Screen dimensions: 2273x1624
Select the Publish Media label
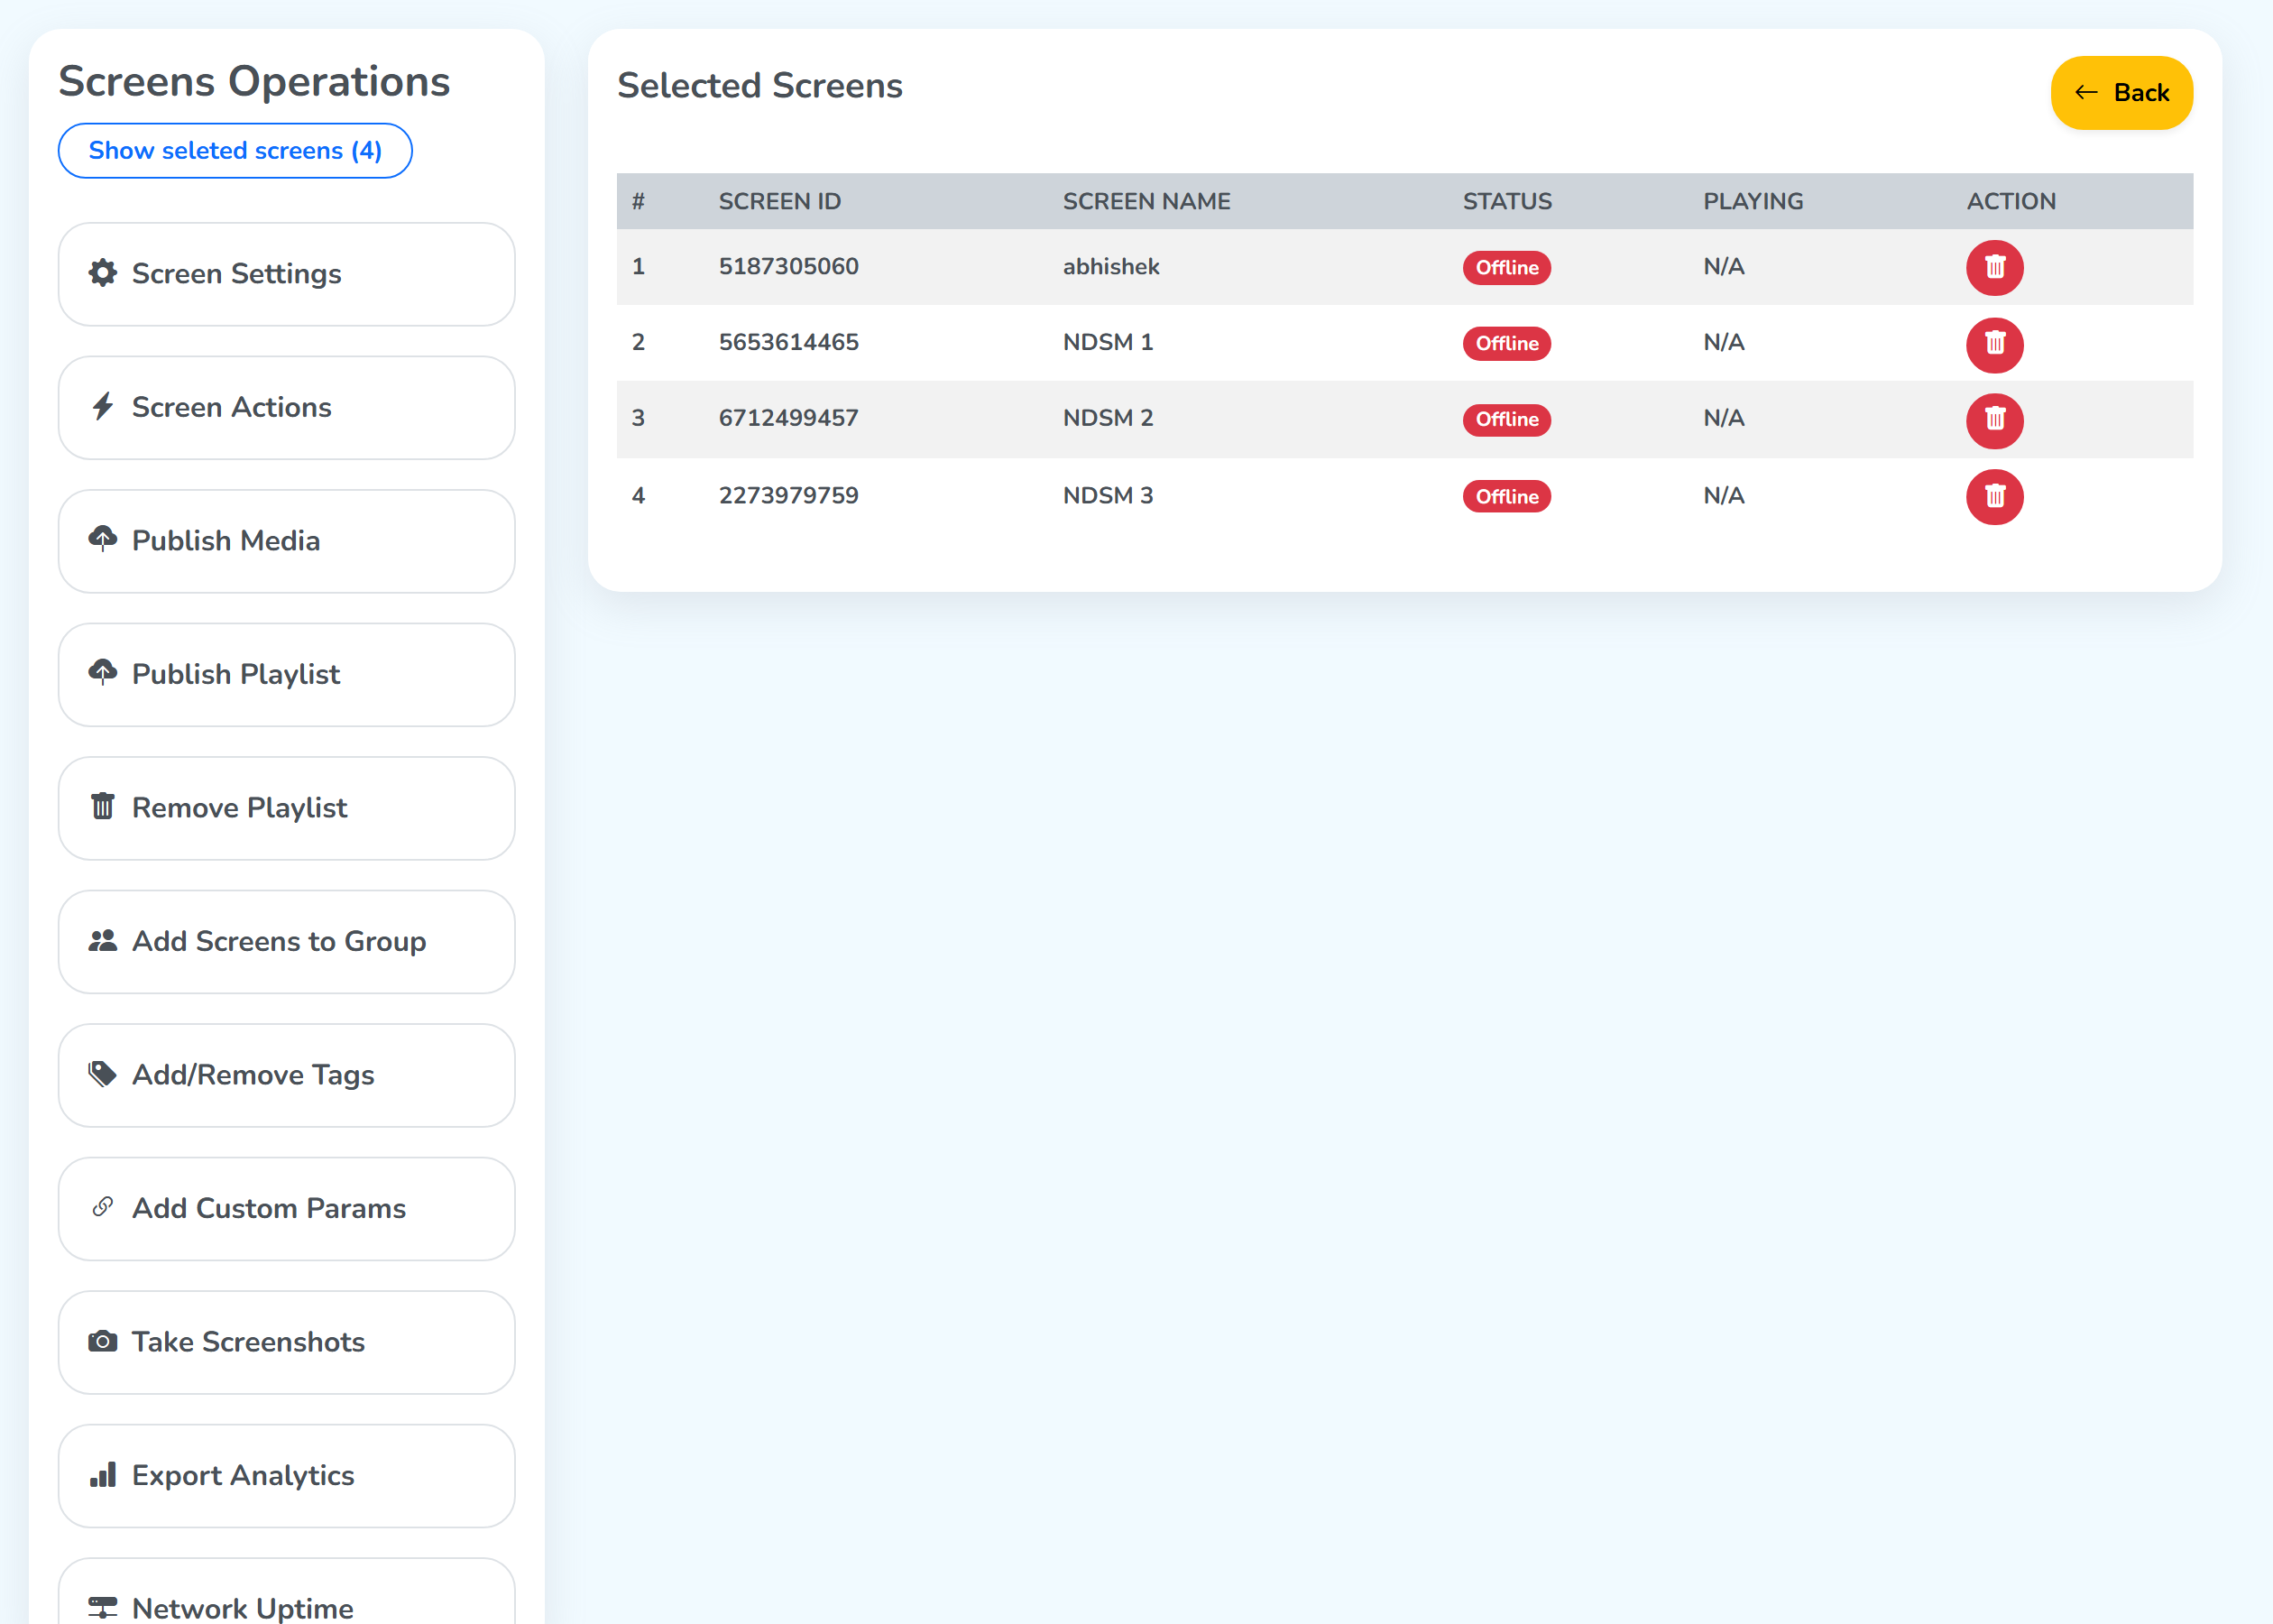coord(225,540)
